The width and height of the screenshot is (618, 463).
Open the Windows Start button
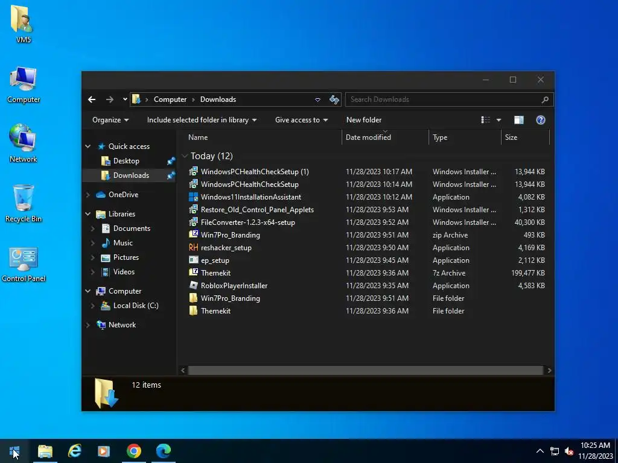14,451
